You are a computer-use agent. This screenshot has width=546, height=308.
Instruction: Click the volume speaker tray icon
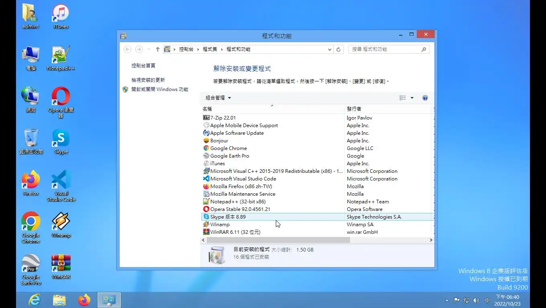click(x=476, y=300)
